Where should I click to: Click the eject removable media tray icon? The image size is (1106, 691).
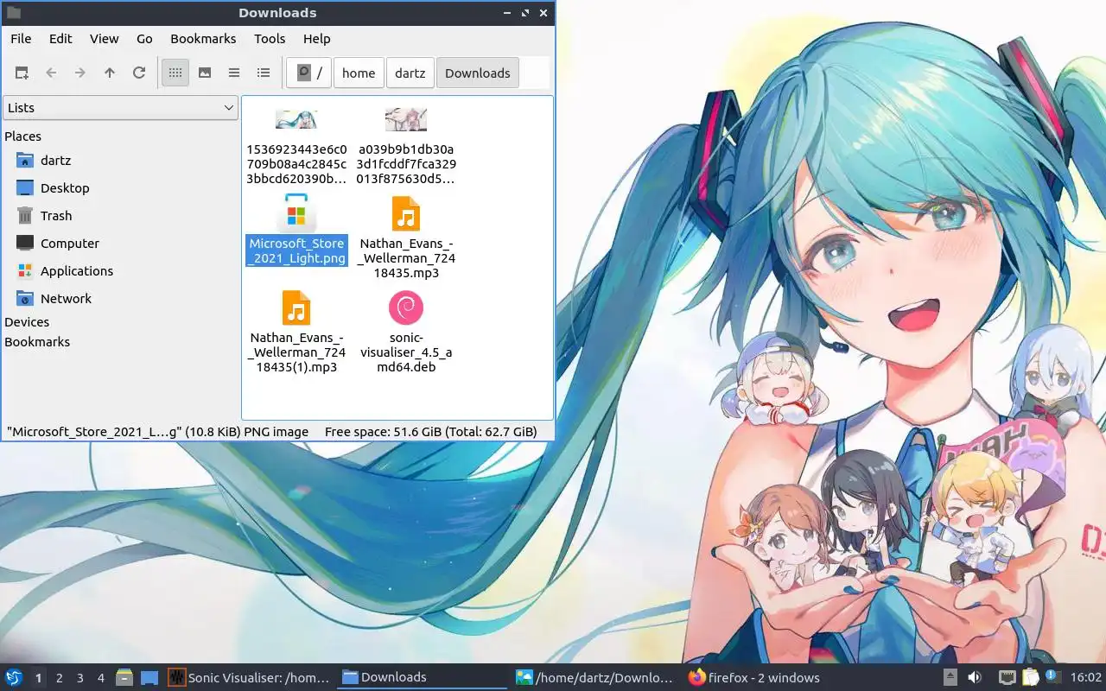950,678
